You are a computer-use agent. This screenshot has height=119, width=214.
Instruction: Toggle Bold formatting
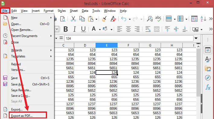pyautogui.click(x=65, y=29)
